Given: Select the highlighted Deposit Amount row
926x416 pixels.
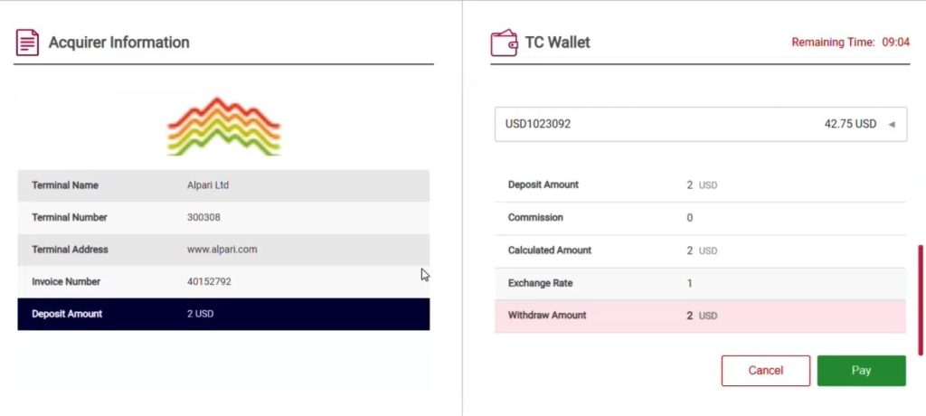Looking at the screenshot, I should [224, 314].
